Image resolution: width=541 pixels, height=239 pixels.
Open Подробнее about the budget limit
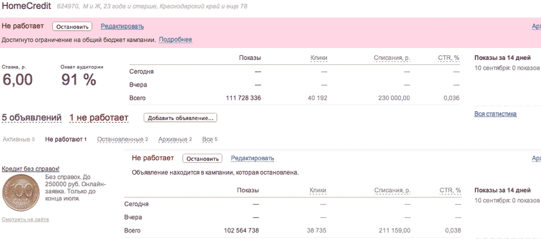pyautogui.click(x=176, y=40)
